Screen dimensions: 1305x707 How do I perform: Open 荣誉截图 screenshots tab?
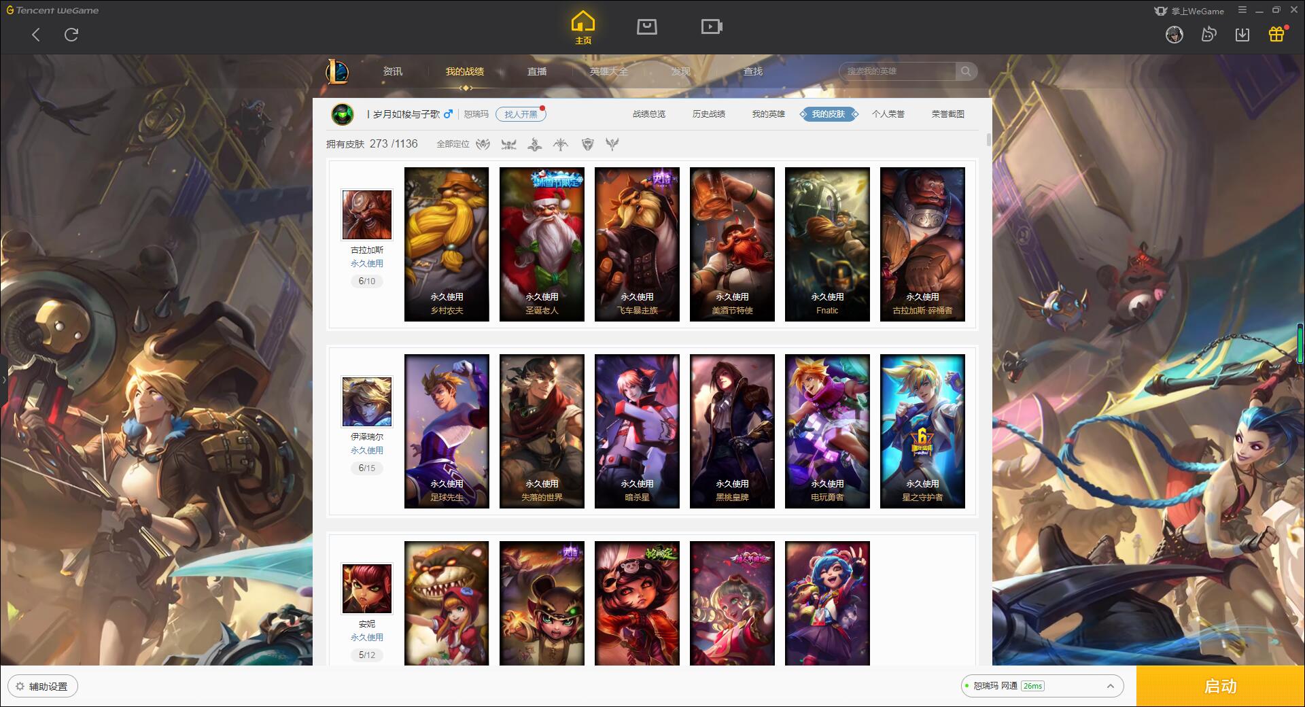tap(948, 114)
